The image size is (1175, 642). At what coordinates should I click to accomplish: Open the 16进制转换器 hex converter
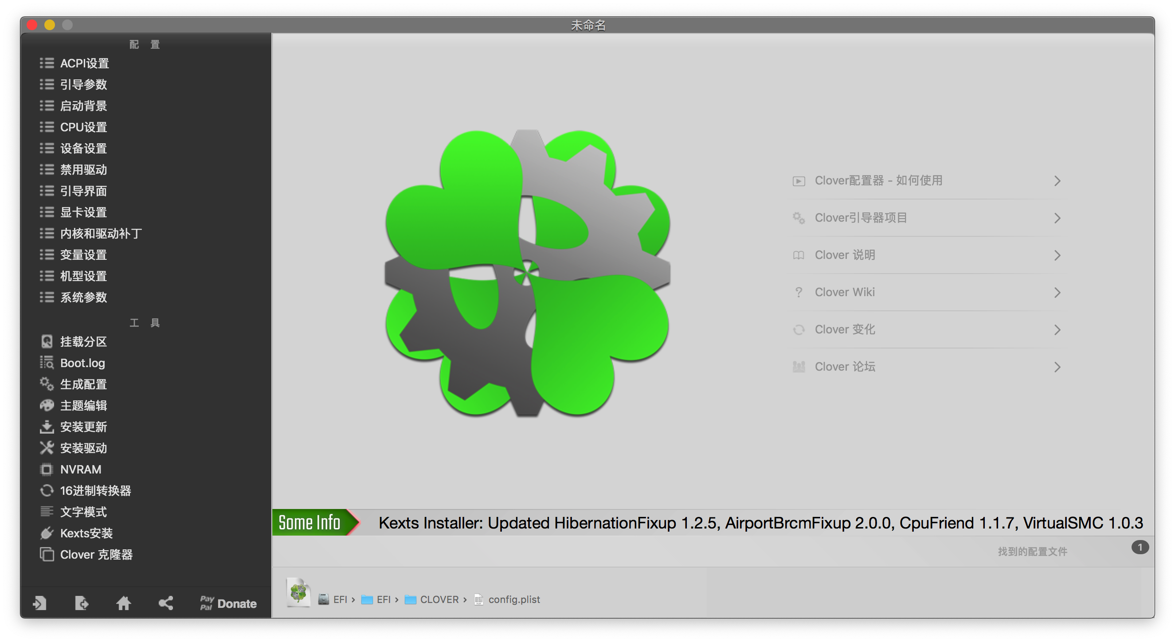coord(95,491)
